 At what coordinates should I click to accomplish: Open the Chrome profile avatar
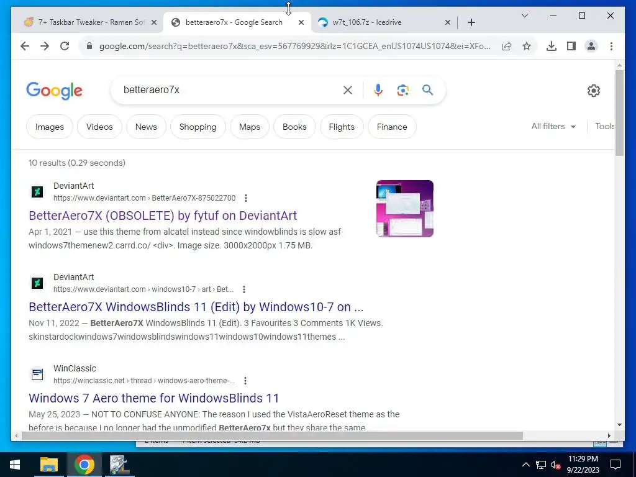591,46
